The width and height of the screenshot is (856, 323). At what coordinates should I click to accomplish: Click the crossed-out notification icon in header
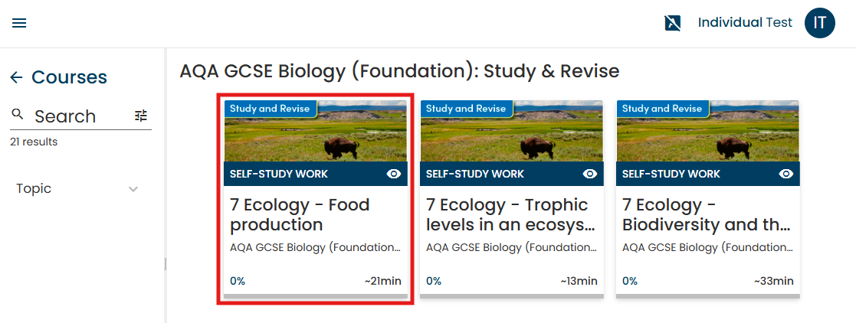(673, 23)
